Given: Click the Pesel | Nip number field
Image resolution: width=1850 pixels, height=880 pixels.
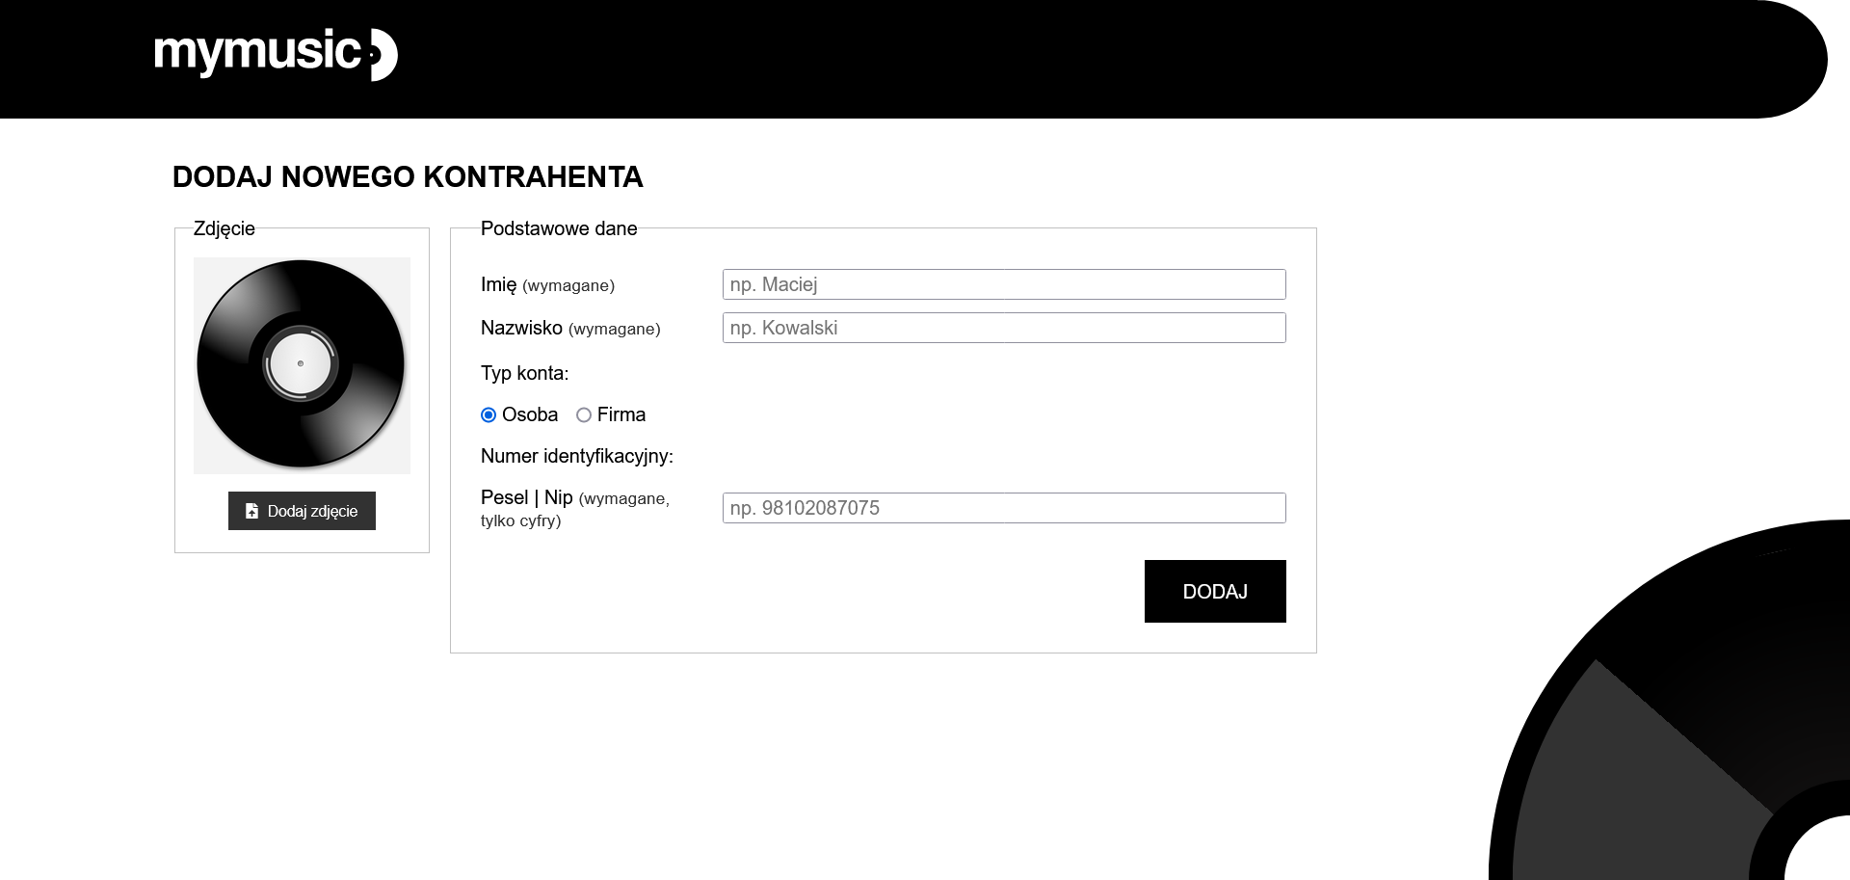Looking at the screenshot, I should (1003, 508).
